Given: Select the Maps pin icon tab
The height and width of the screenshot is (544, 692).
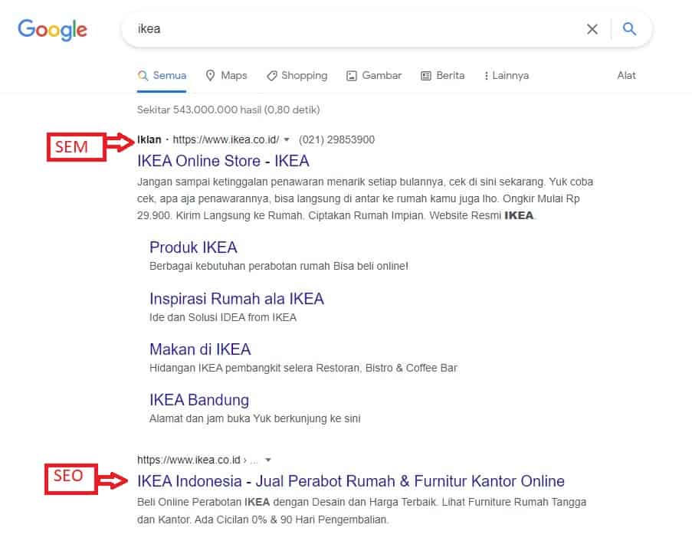Looking at the screenshot, I should [211, 75].
